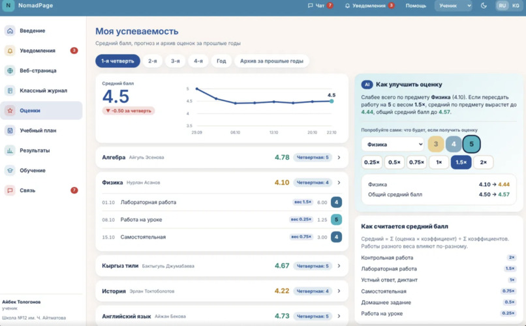Open the Помощь link
The height and width of the screenshot is (326, 526).
[x=416, y=6]
